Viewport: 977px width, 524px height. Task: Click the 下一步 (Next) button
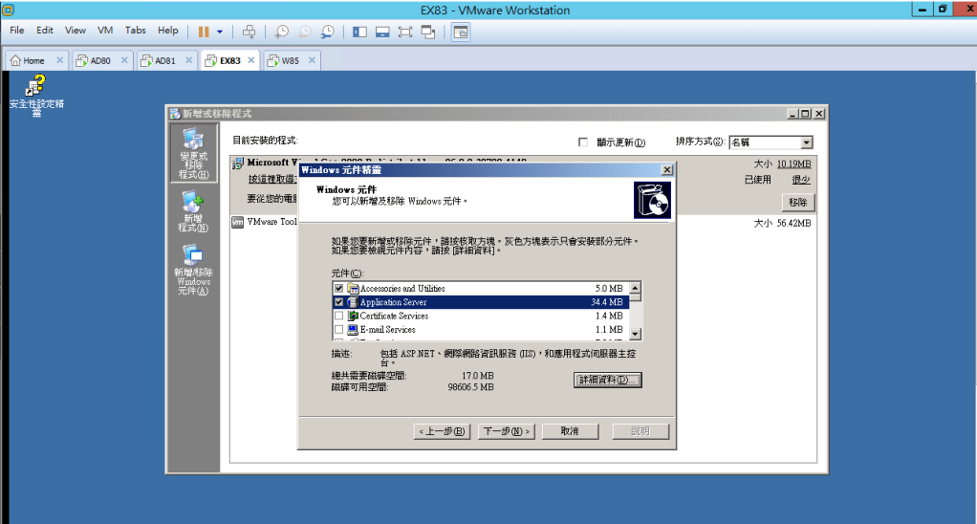click(x=506, y=431)
